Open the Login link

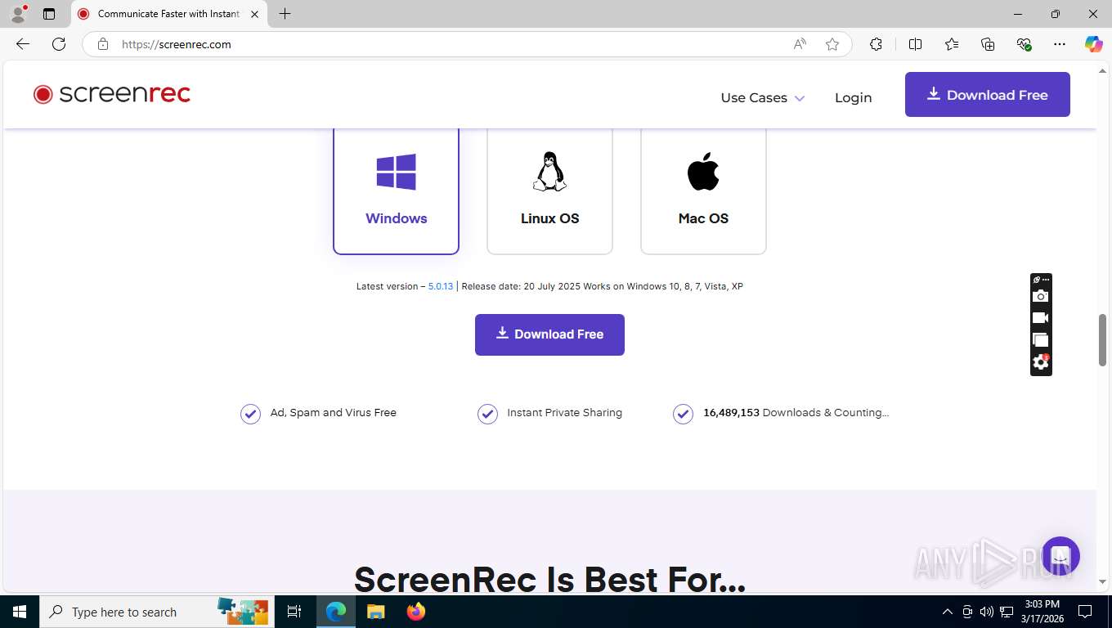(853, 97)
